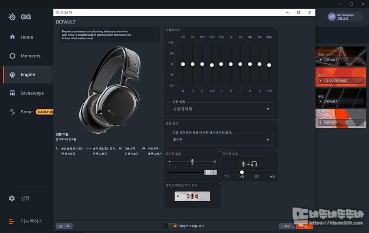Click equalizer help question mark
369x233 pixels.
(276, 28)
